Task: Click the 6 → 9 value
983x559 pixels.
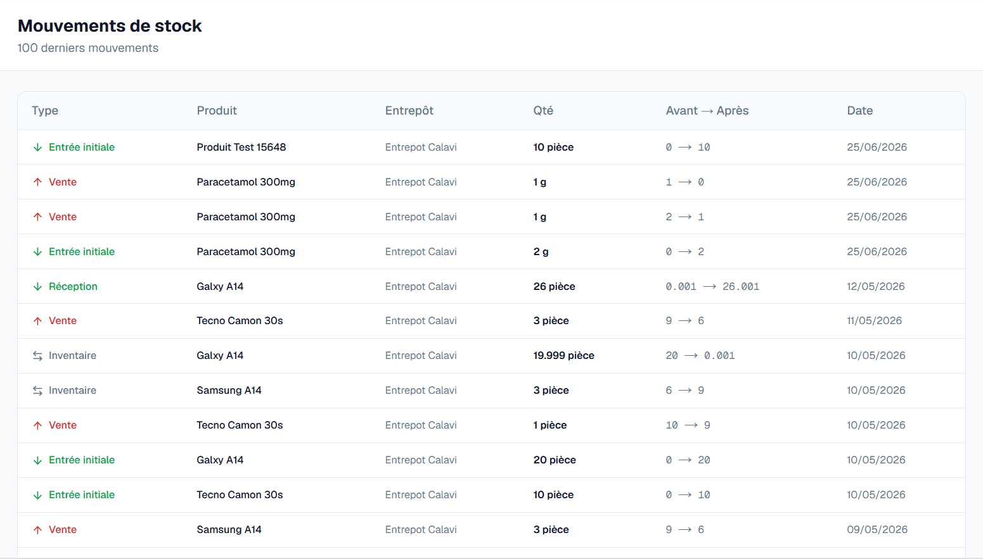Action: click(685, 390)
